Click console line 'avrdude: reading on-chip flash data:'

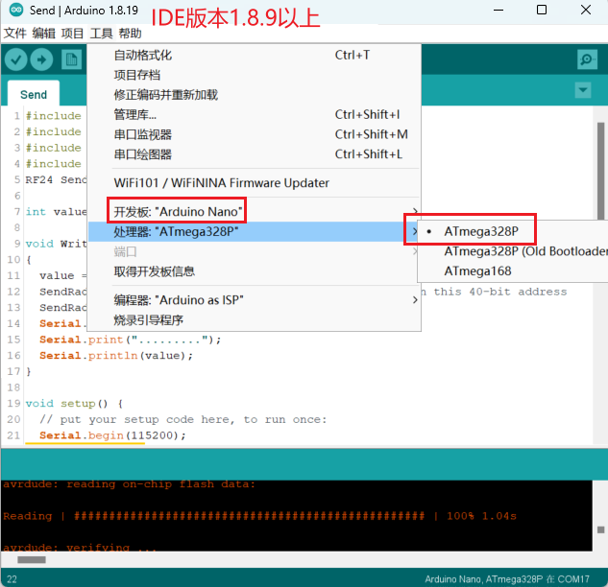click(129, 484)
